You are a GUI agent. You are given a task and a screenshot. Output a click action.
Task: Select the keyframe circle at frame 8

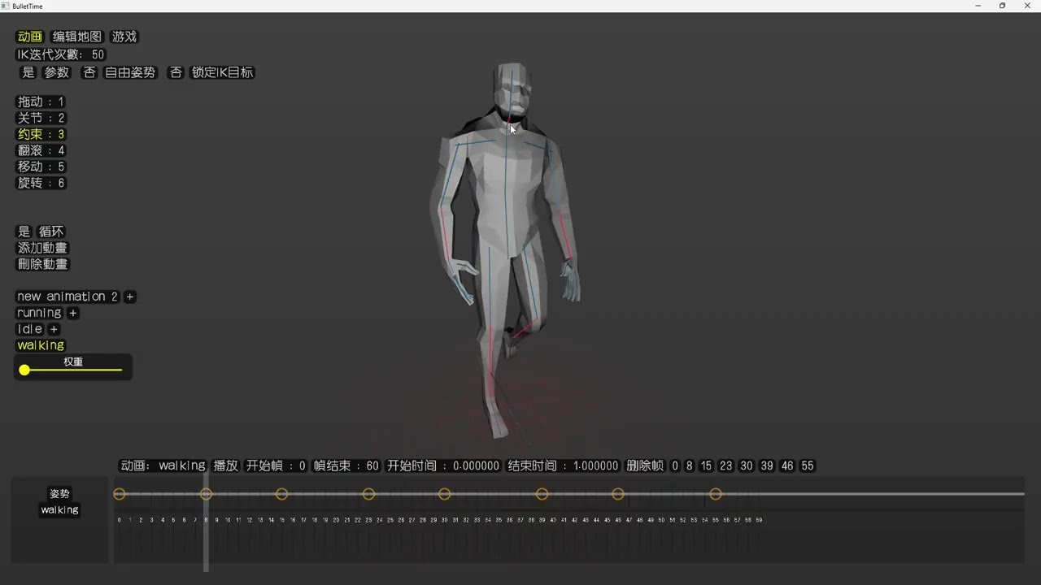tap(206, 494)
